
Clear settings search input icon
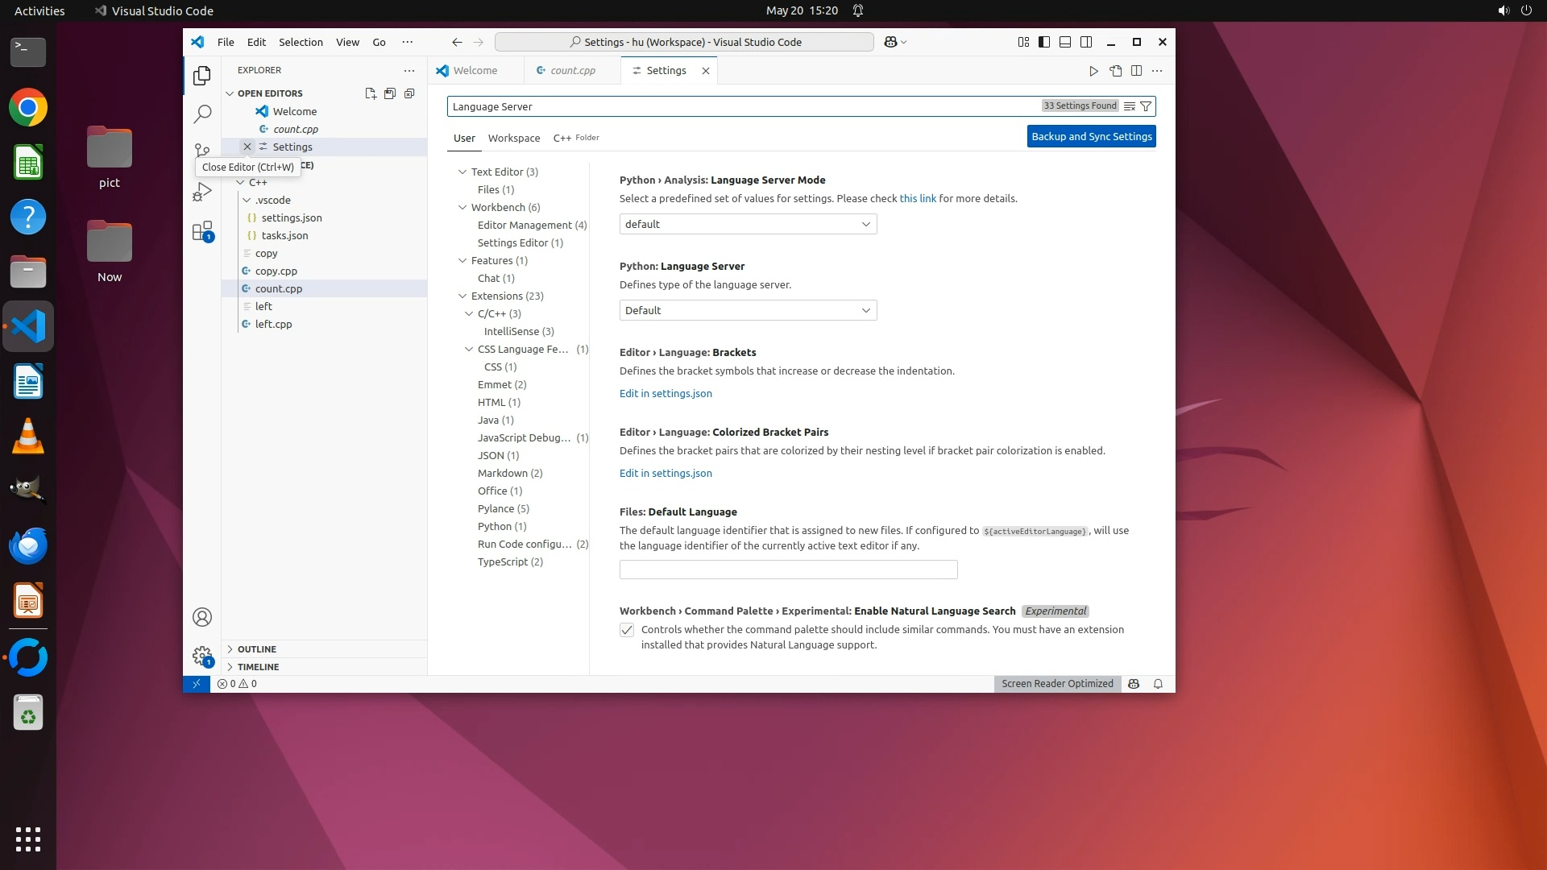1130,106
